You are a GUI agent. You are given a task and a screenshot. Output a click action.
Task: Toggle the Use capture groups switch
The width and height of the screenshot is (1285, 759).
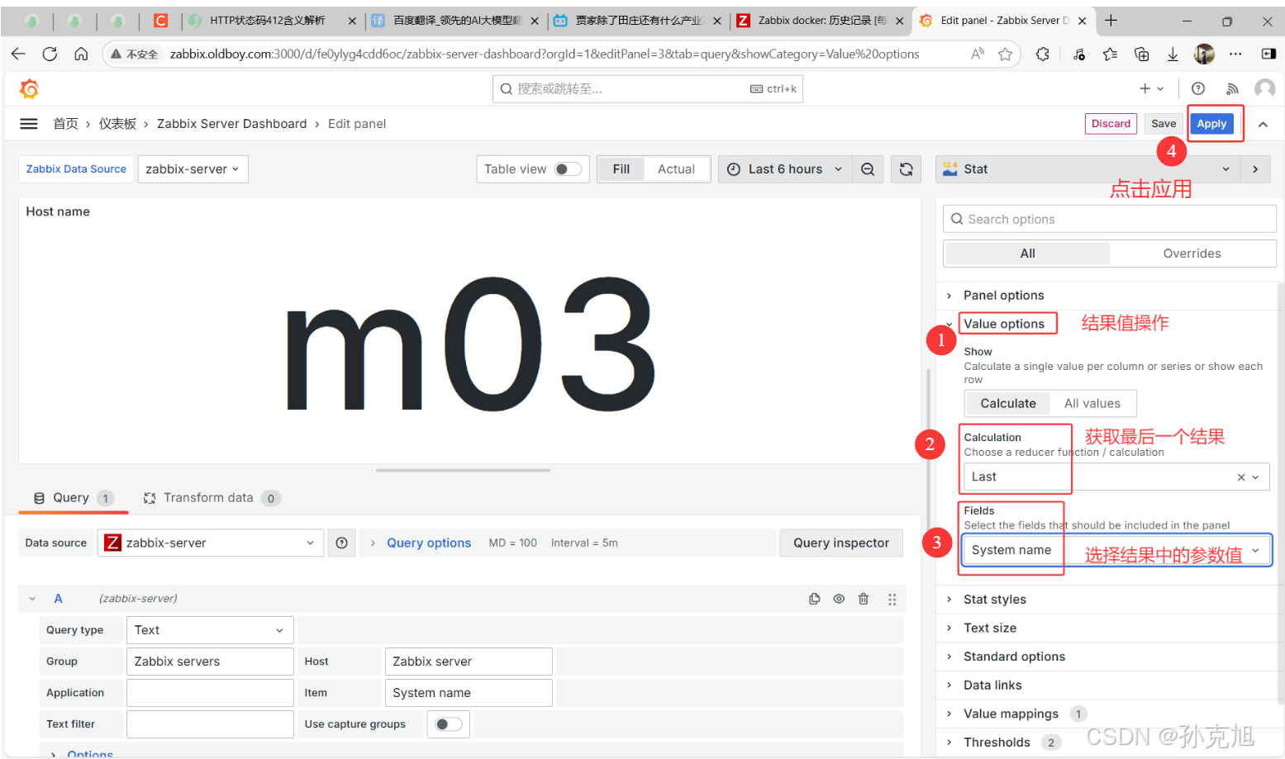449,724
